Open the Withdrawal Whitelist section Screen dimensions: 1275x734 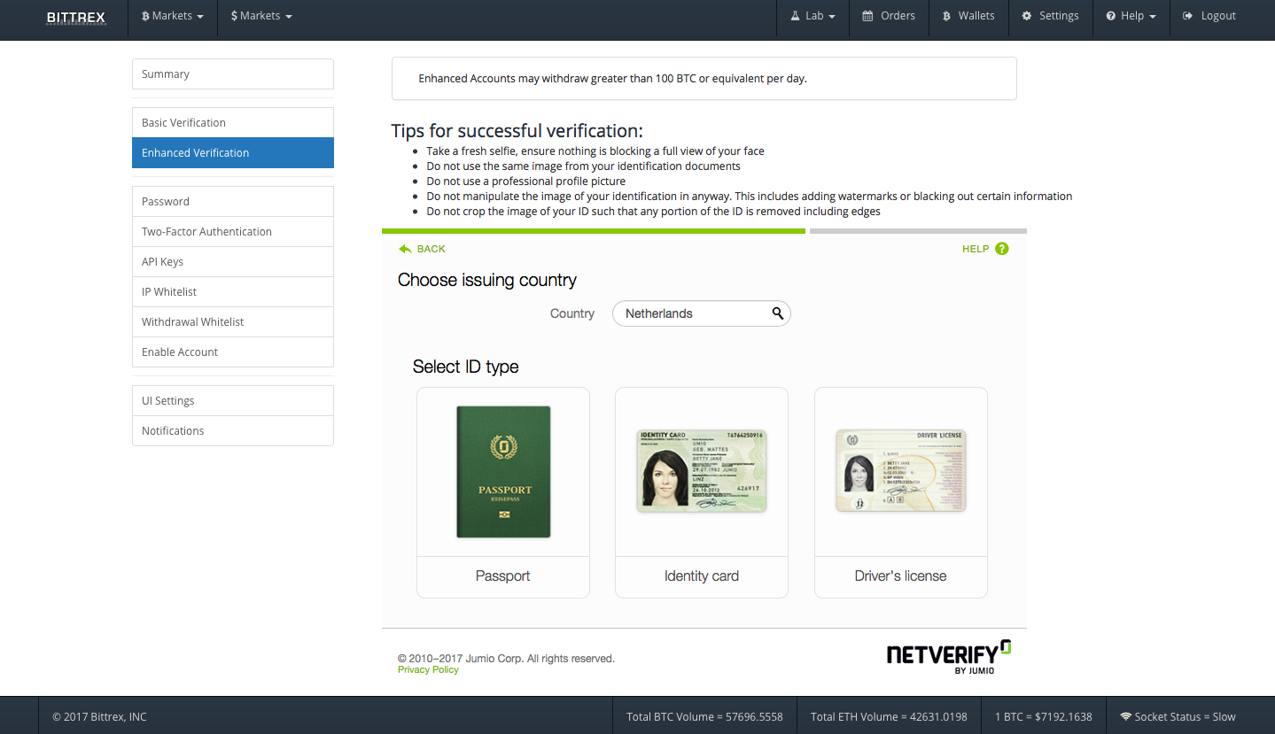(233, 321)
